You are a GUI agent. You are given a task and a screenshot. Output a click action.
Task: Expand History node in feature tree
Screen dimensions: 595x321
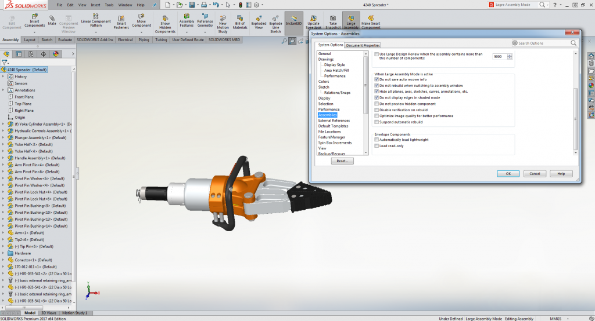pyautogui.click(x=3, y=76)
